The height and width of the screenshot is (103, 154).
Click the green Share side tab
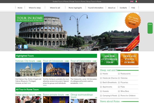point(150,28)
